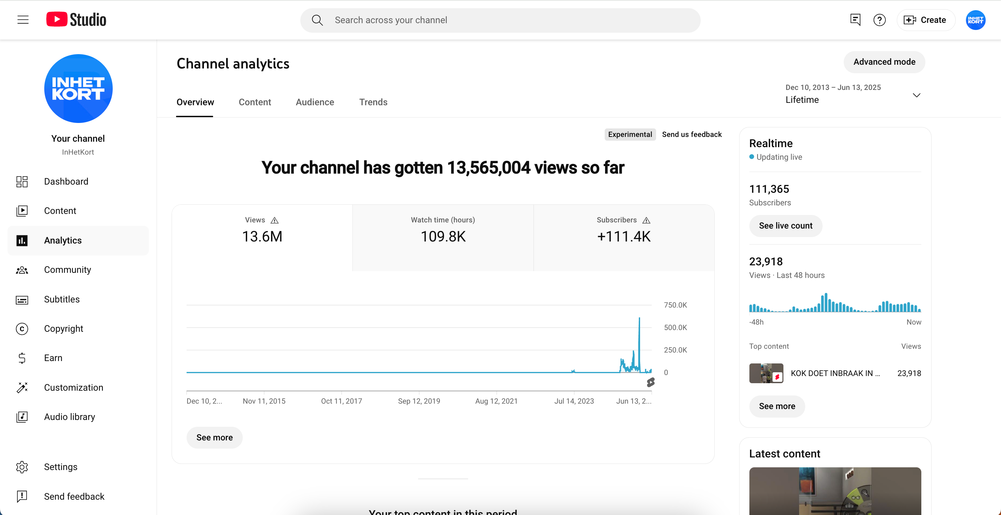Click the InHetKort channel profile picture
Image resolution: width=1001 pixels, height=515 pixels.
coord(78,88)
